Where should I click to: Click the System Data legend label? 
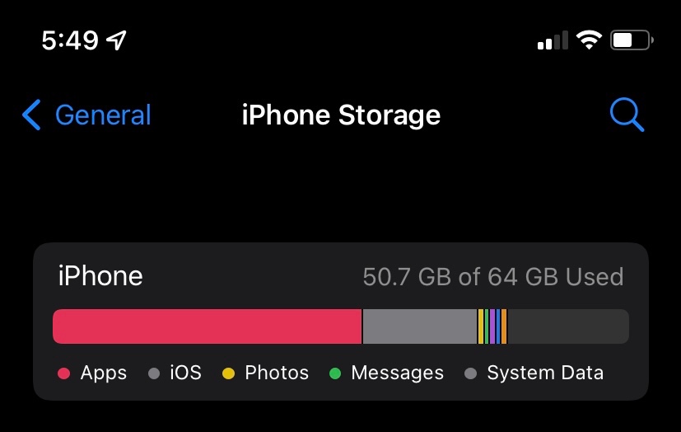coord(544,373)
